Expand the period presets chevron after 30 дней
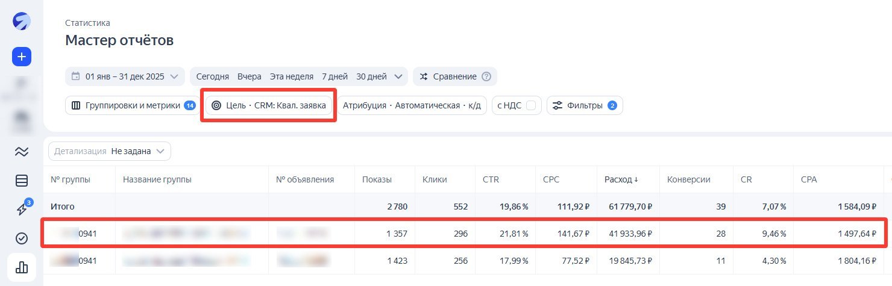892x286 pixels. click(398, 76)
